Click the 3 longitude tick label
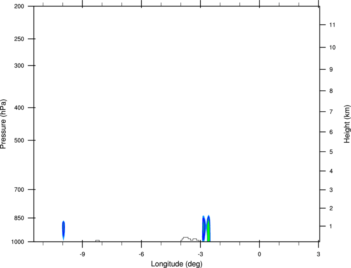Viewport: 351px width, 268px height. click(318, 254)
